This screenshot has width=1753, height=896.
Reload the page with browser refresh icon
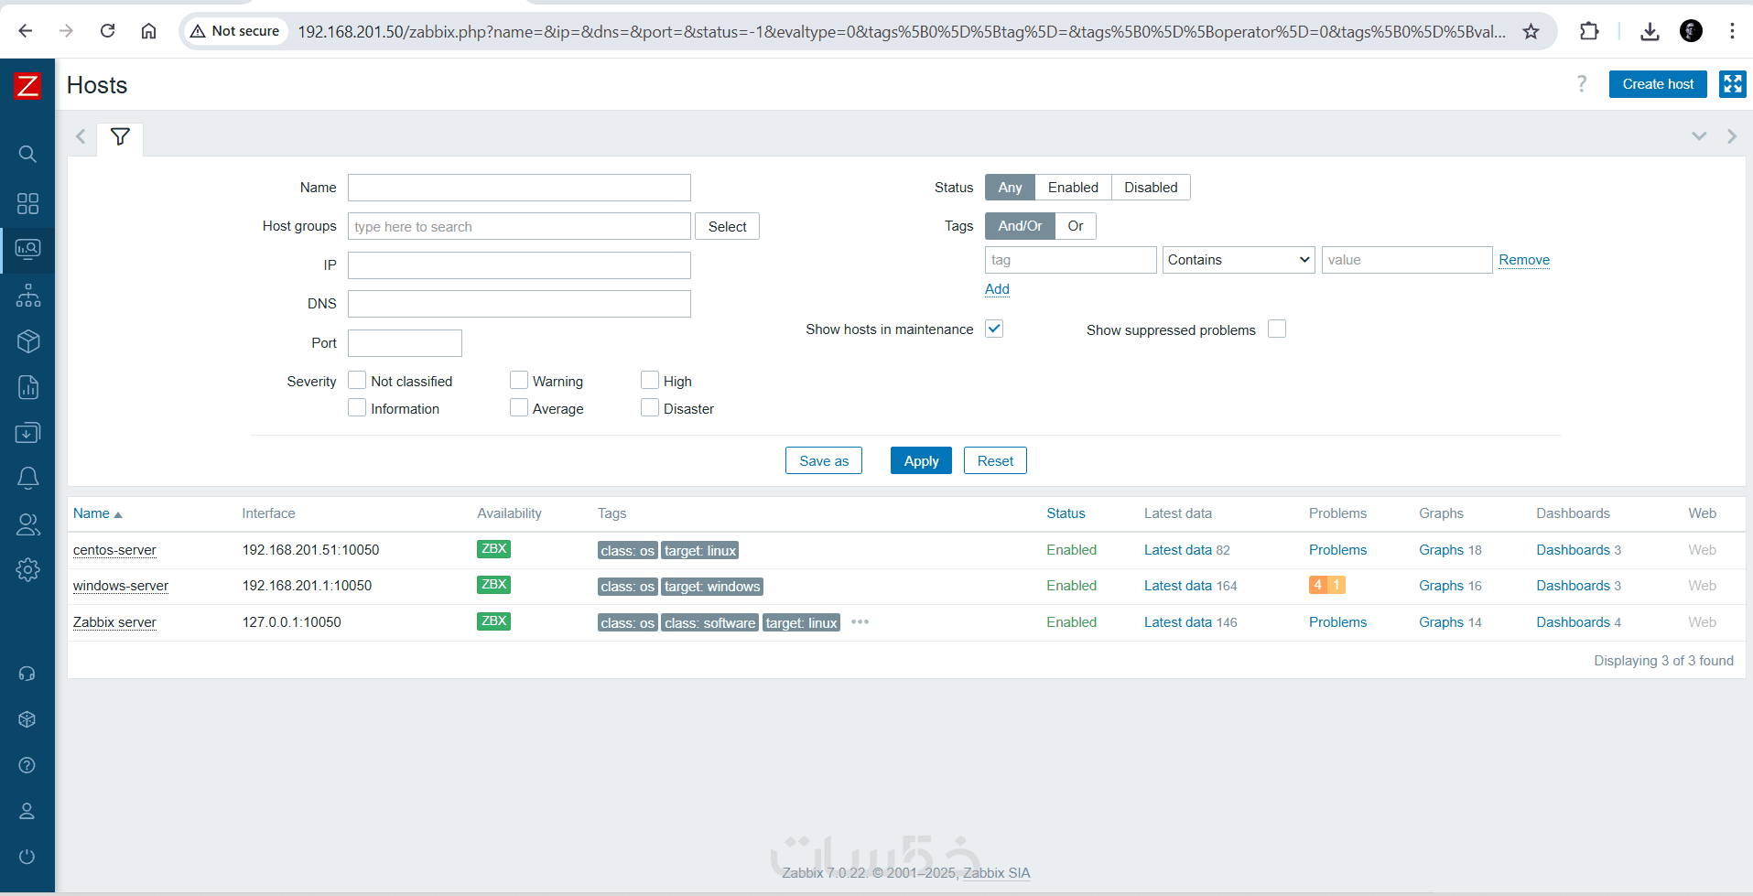tap(107, 31)
